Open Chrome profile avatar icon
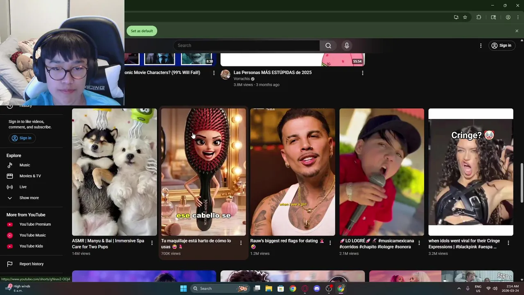 pos(508,17)
